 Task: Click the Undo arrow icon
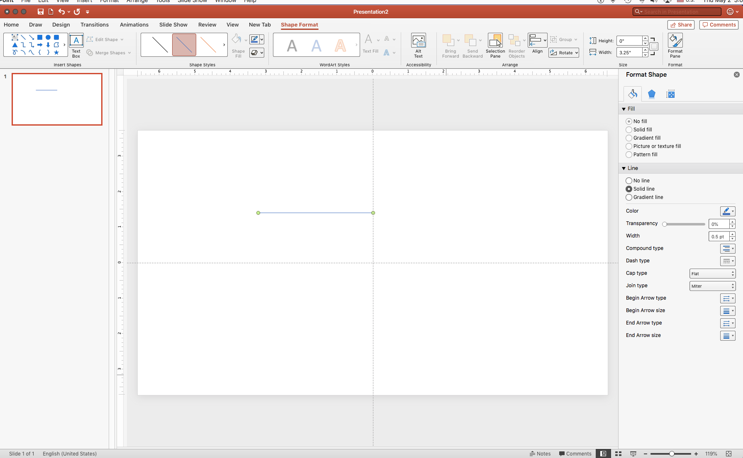click(x=61, y=12)
